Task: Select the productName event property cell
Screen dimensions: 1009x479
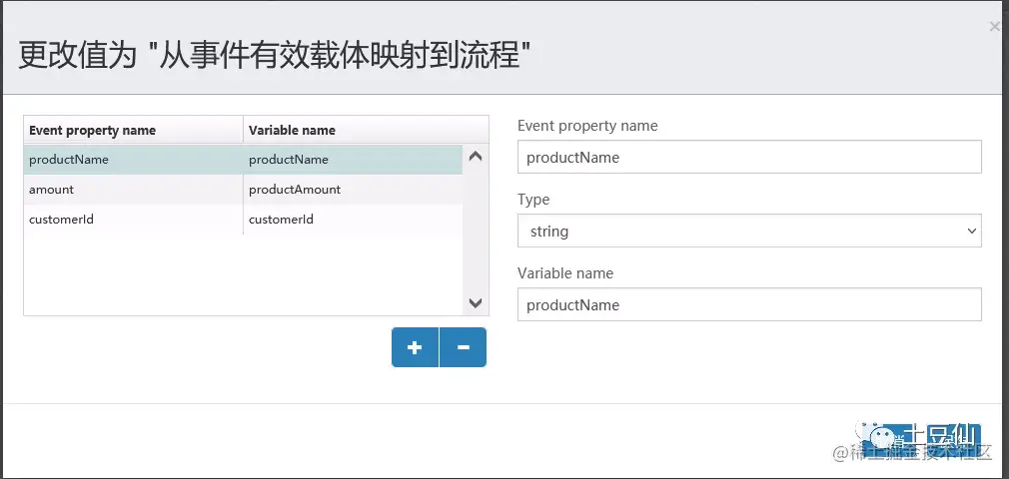Action: pos(133,160)
